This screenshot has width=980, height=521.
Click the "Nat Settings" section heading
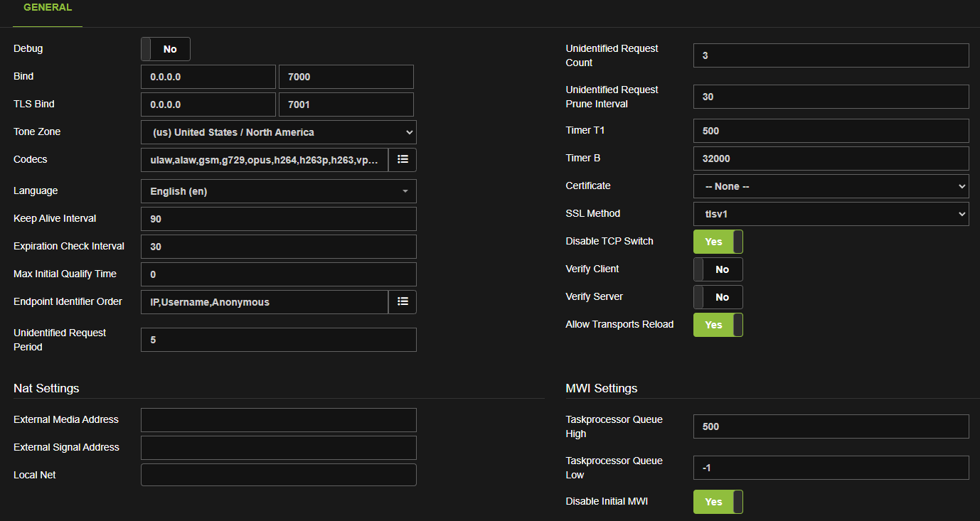[x=46, y=389]
